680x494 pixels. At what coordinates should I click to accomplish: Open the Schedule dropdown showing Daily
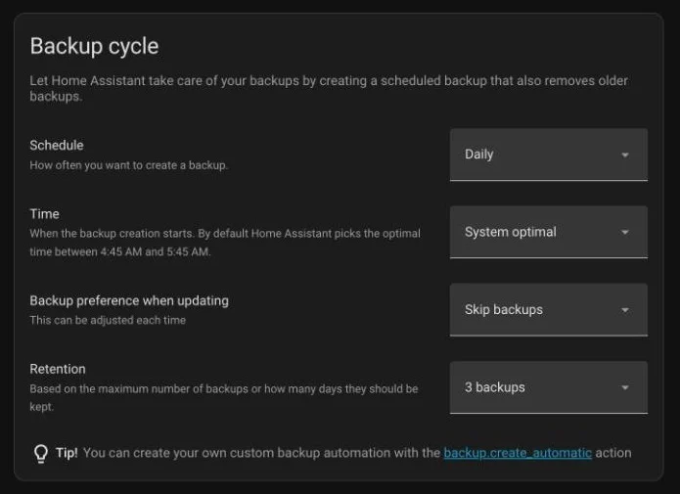[x=549, y=155]
